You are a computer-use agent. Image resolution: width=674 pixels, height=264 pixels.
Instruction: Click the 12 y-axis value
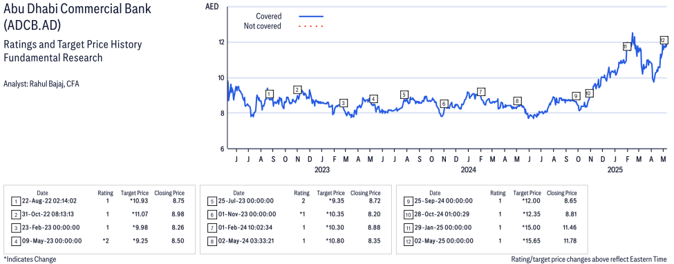221,42
